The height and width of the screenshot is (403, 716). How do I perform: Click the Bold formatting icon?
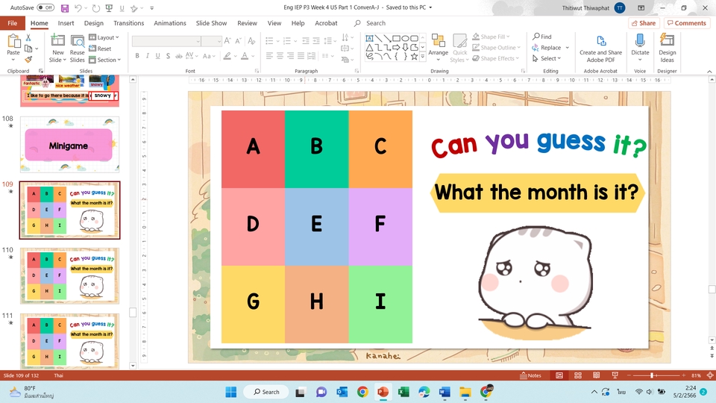pyautogui.click(x=137, y=56)
